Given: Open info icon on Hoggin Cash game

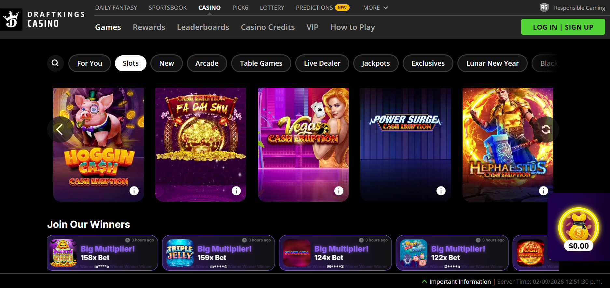Looking at the screenshot, I should pyautogui.click(x=134, y=191).
